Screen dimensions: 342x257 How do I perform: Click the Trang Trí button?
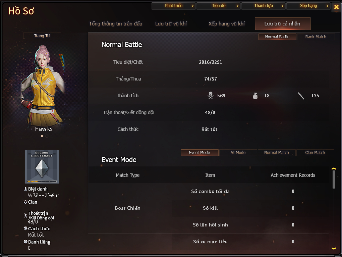pos(42,36)
